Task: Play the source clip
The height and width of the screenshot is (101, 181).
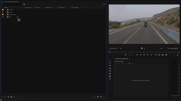Action: [x=144, y=55]
